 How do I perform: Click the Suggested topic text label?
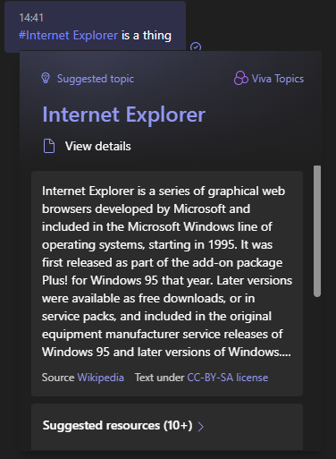96,79
